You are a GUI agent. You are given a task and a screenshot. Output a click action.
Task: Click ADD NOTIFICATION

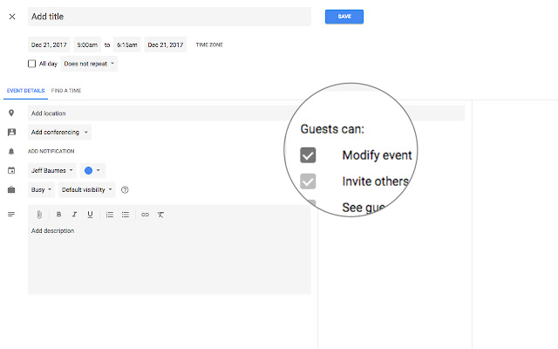pos(51,151)
